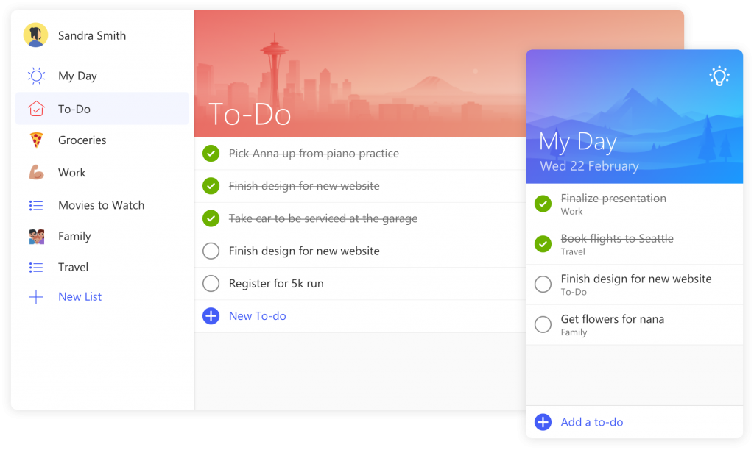Click Sandra Smith's profile avatar
Image resolution: width=754 pixels, height=450 pixels.
pyautogui.click(x=35, y=35)
